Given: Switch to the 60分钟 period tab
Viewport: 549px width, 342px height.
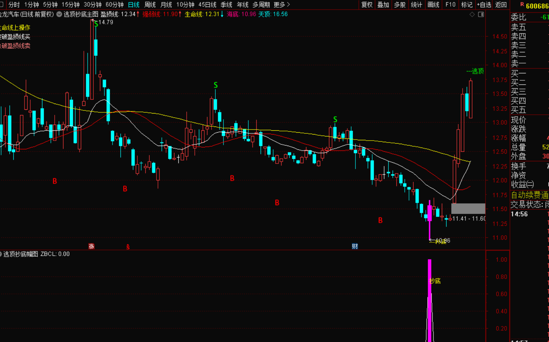Looking at the screenshot, I should coord(114,5).
